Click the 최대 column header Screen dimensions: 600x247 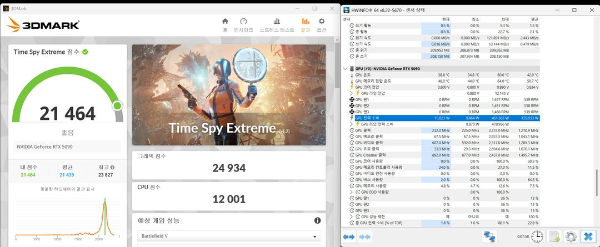[x=495, y=19]
